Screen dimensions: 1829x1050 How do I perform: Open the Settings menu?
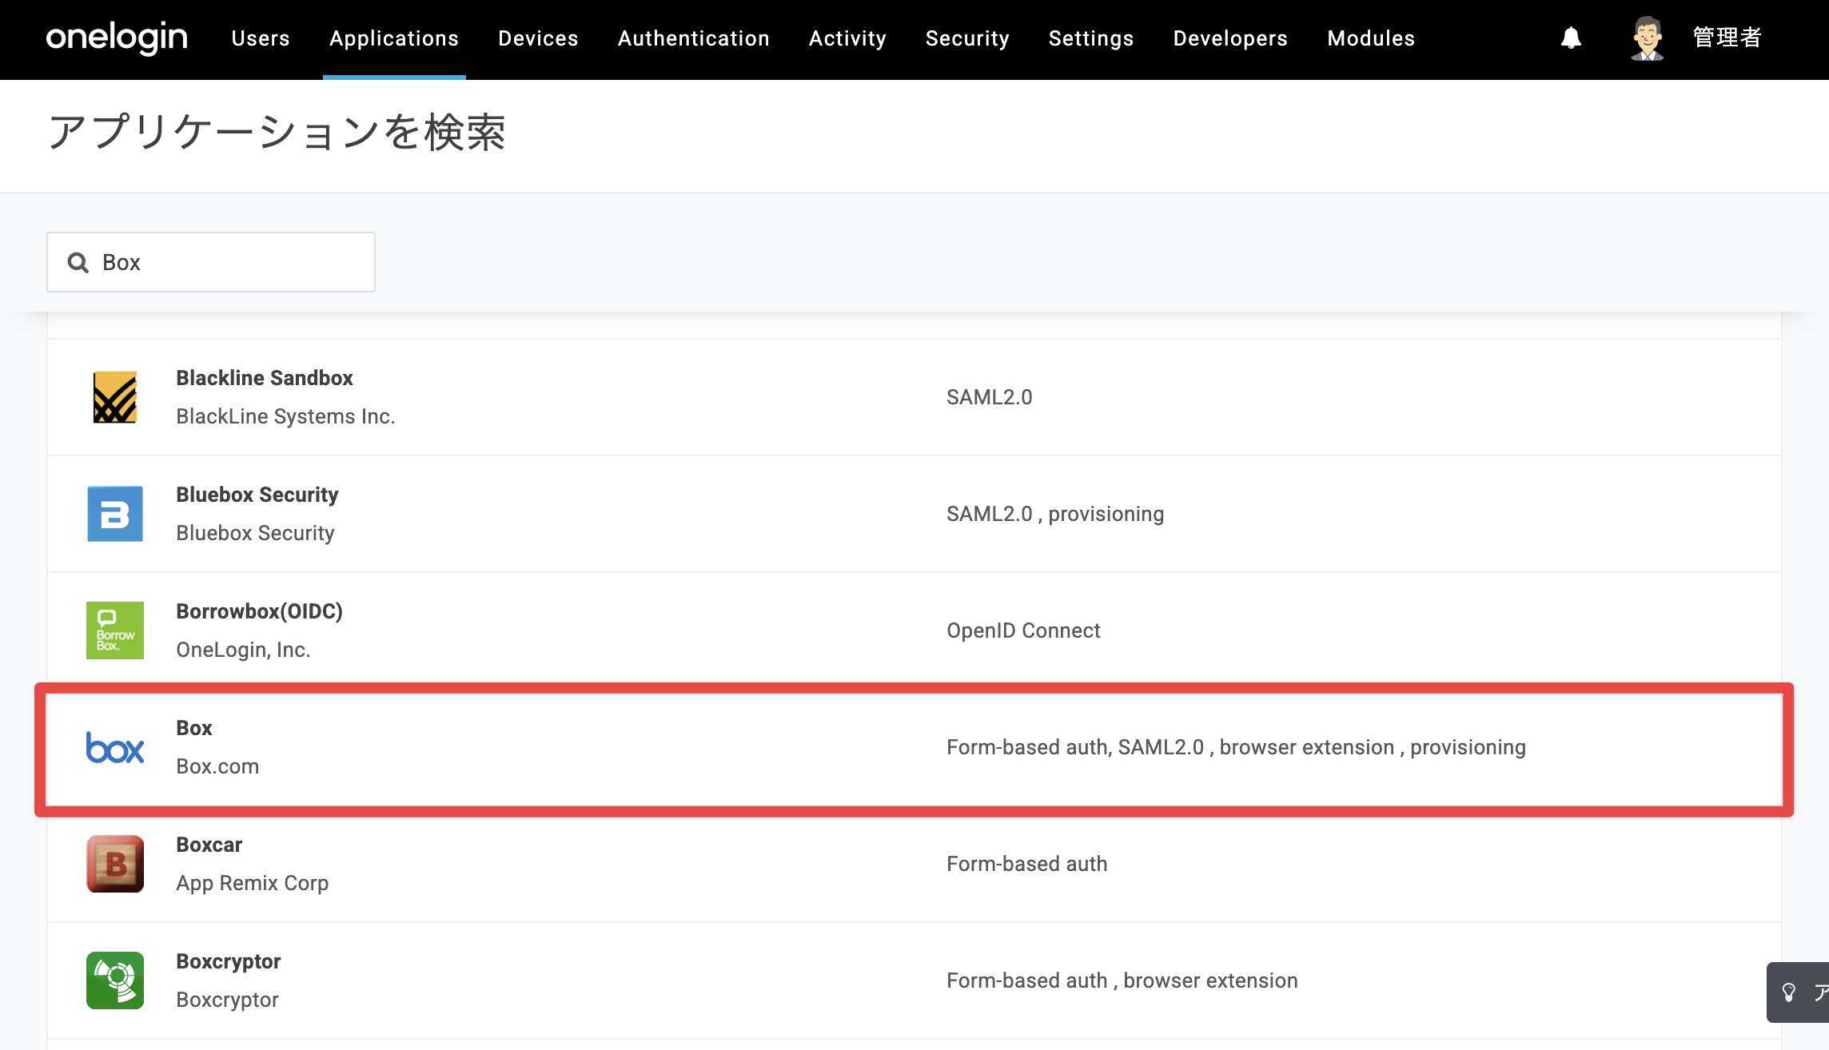pyautogui.click(x=1091, y=38)
